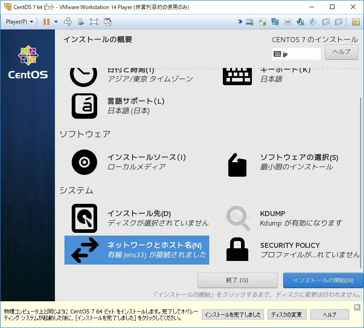The width and height of the screenshot is (364, 328).
Task: Click 終了 (Q) button
Action: click(237, 280)
